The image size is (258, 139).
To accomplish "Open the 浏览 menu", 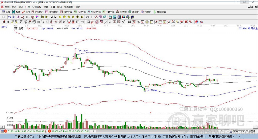I will [14, 7].
